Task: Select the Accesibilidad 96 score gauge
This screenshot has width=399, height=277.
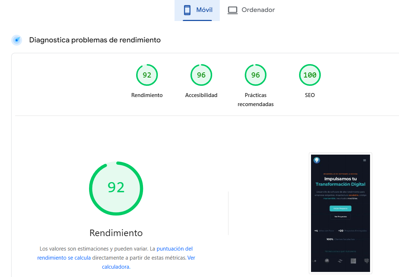Action: click(201, 75)
